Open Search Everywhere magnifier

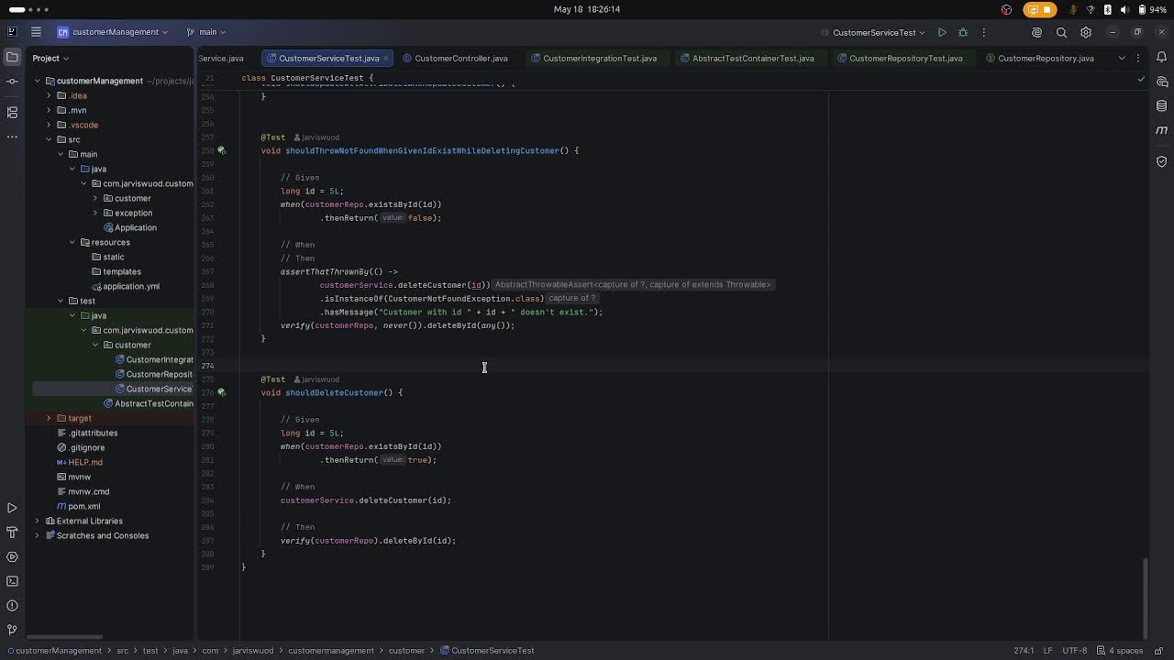pos(1061,32)
